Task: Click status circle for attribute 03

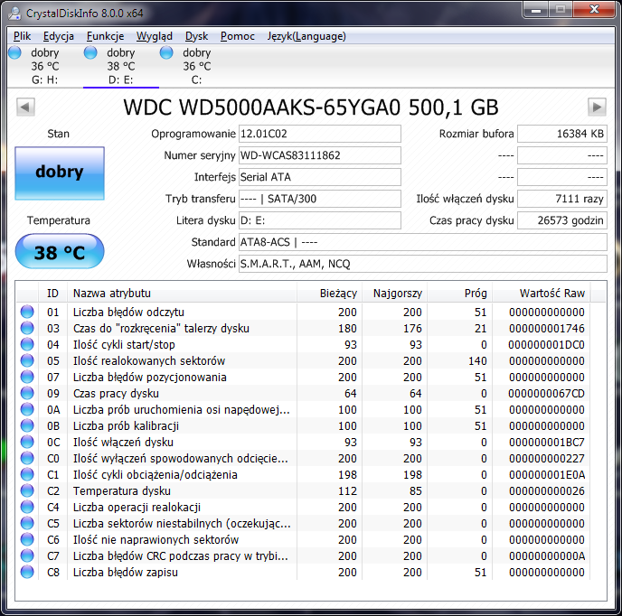Action: 27,328
